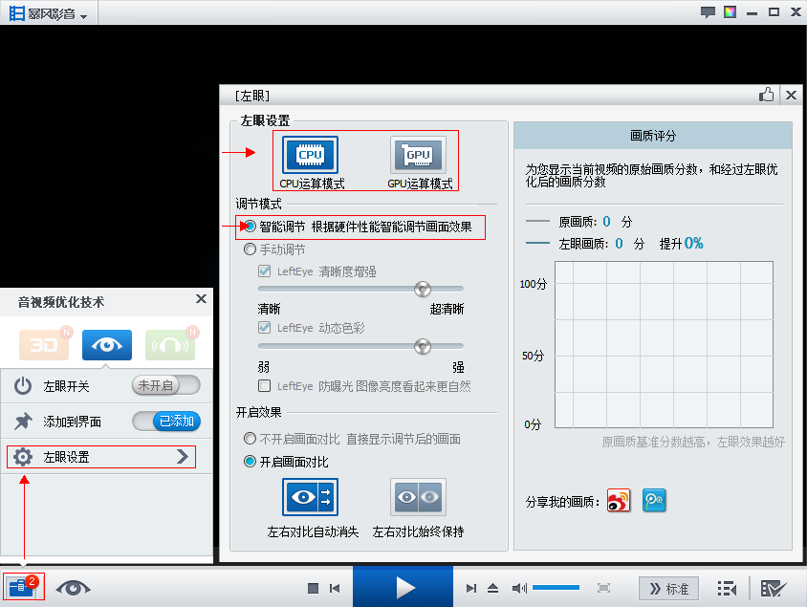Image resolution: width=807 pixels, height=607 pixels.
Task: Open the playlist icon at bottom right
Action: pos(727,588)
